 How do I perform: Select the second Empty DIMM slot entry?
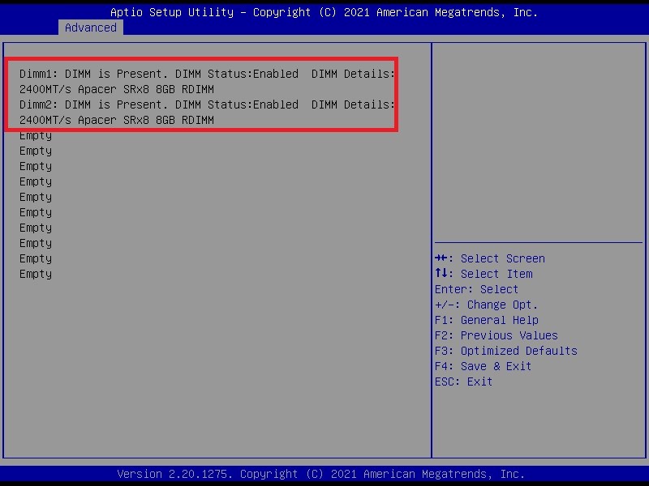pyautogui.click(x=36, y=151)
